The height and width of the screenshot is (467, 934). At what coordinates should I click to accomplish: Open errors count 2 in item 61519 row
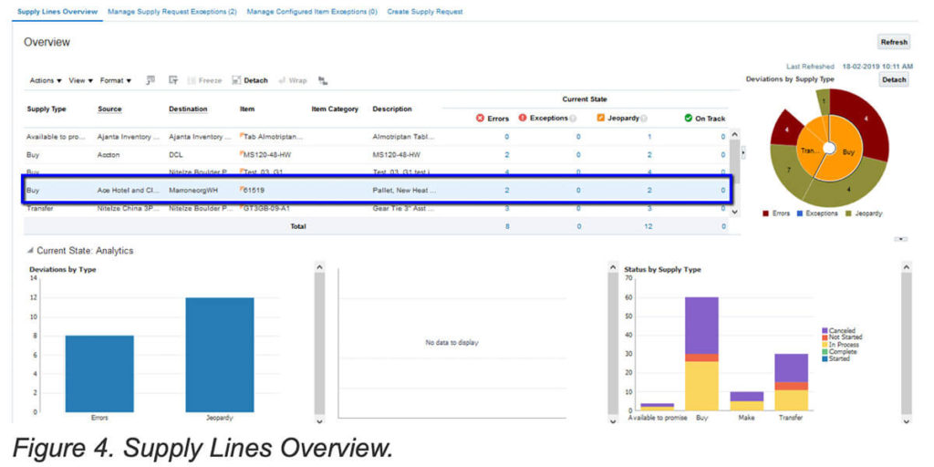click(x=507, y=191)
